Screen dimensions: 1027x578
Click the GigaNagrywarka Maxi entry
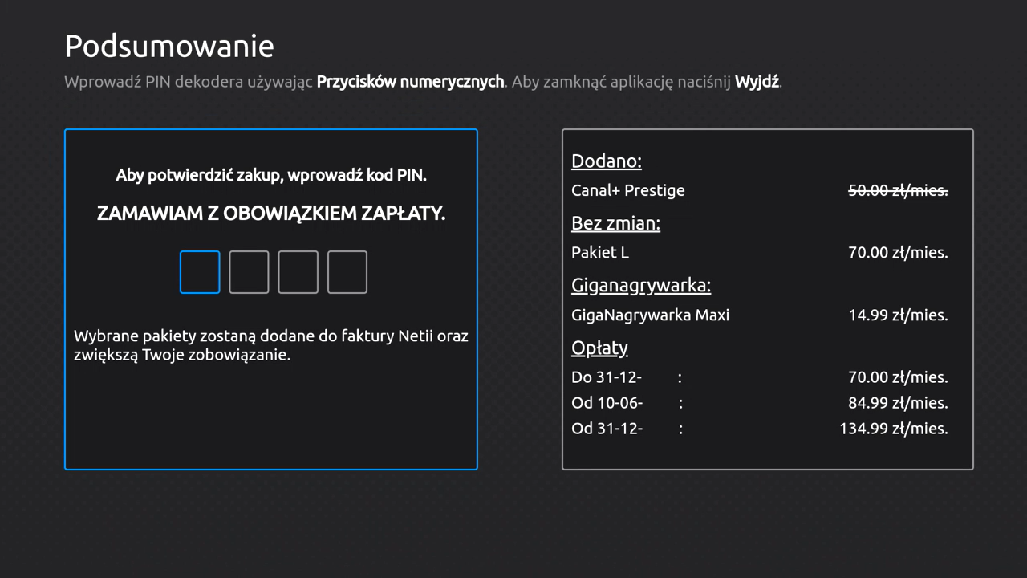650,315
